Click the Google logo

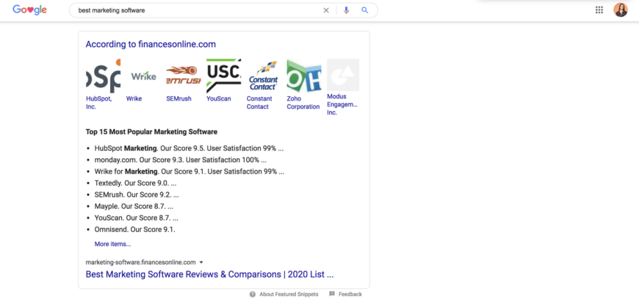point(30,10)
